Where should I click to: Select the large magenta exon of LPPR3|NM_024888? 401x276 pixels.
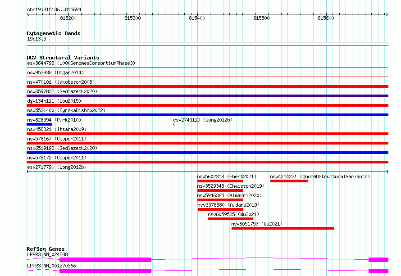pyautogui.click(x=105, y=260)
